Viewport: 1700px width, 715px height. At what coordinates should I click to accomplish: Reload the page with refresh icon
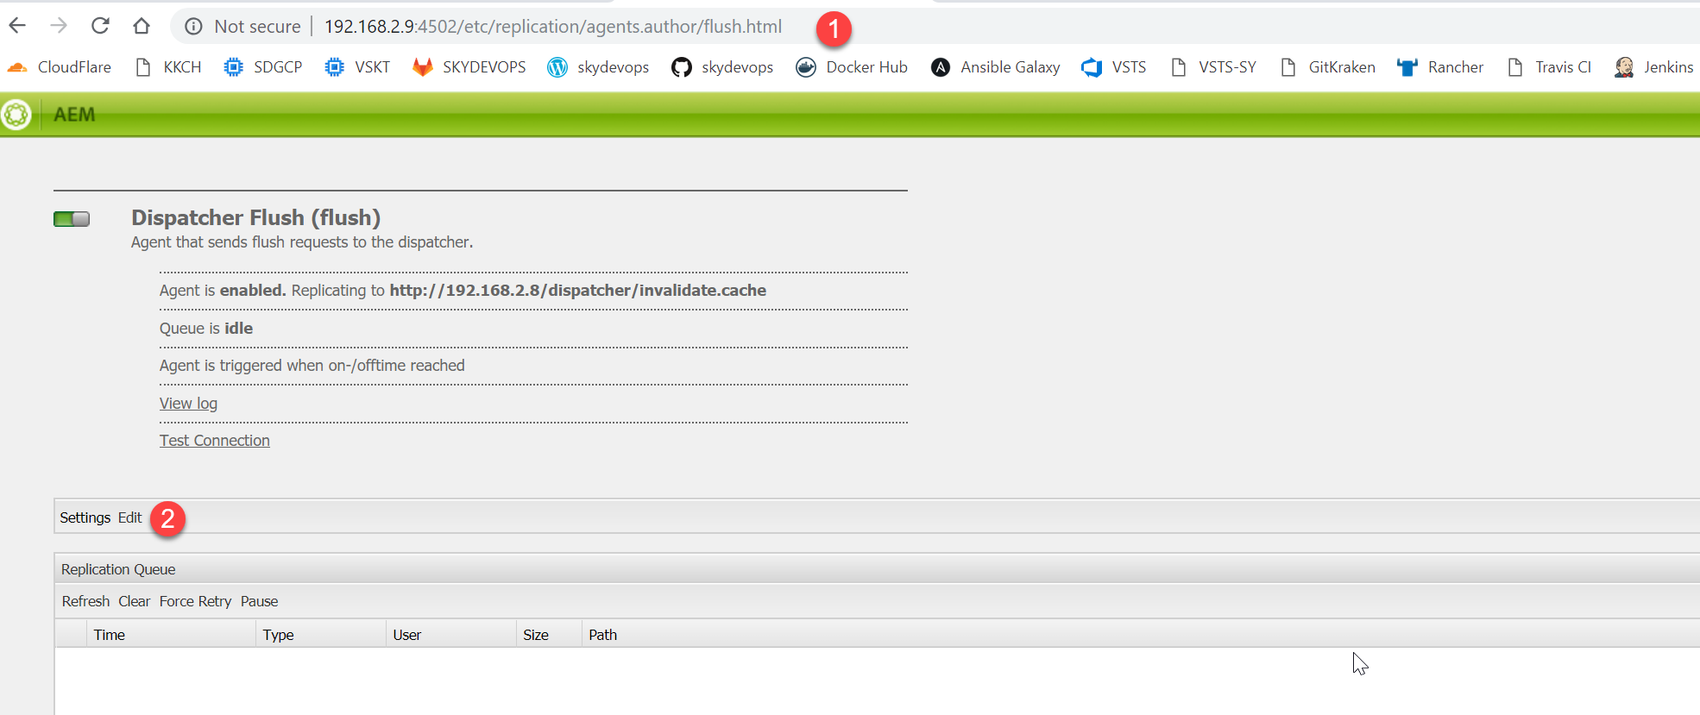coord(100,26)
